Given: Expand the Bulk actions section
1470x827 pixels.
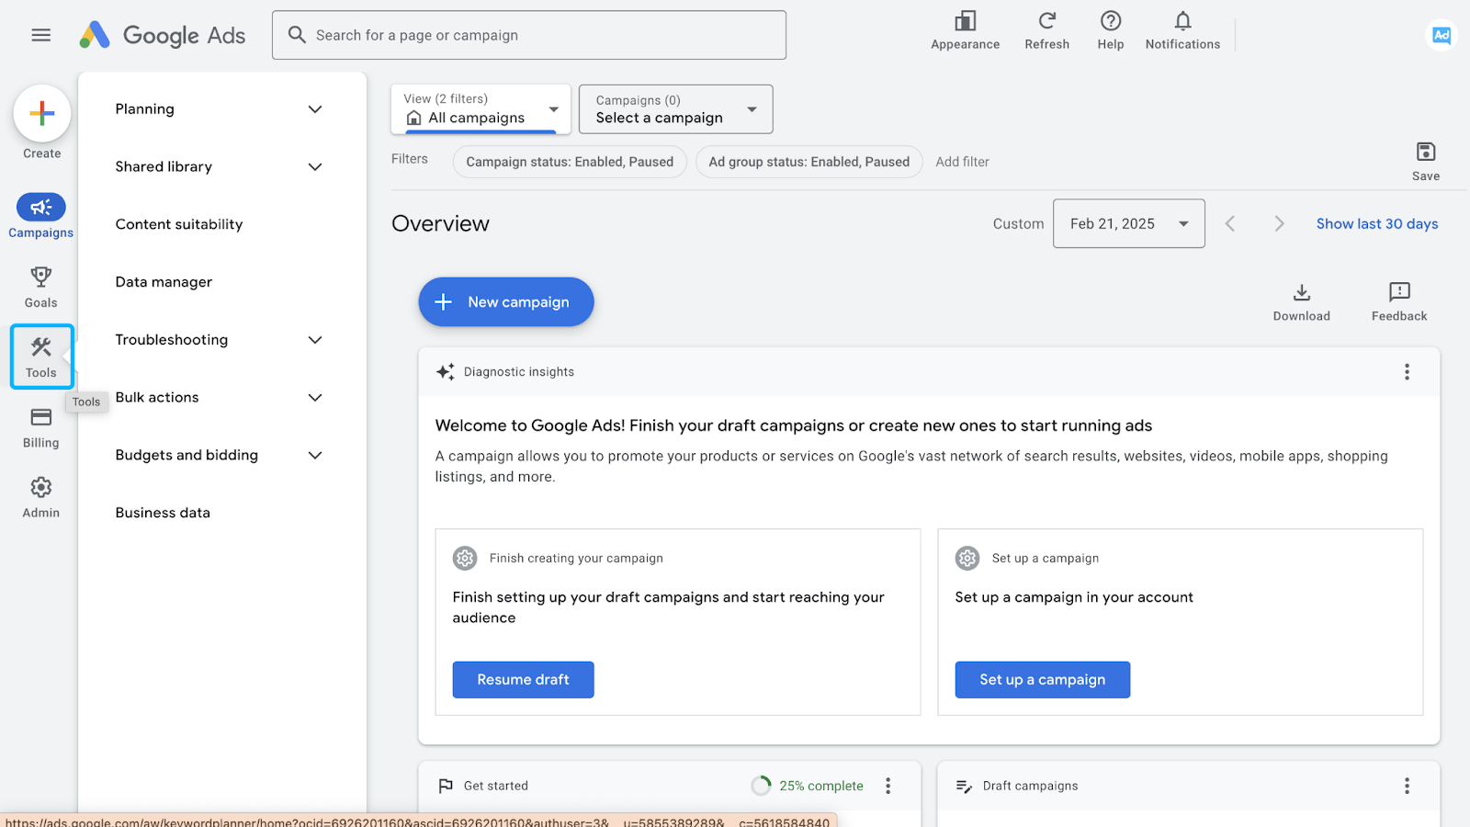Looking at the screenshot, I should 220,398.
